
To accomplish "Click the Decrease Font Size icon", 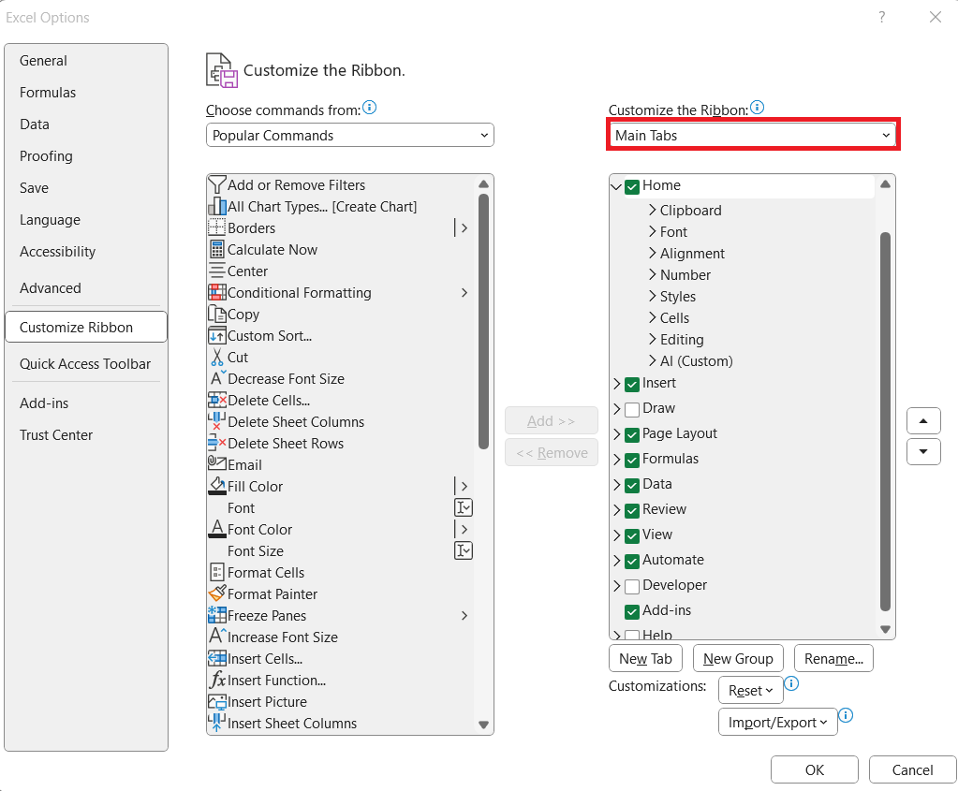I will [218, 378].
